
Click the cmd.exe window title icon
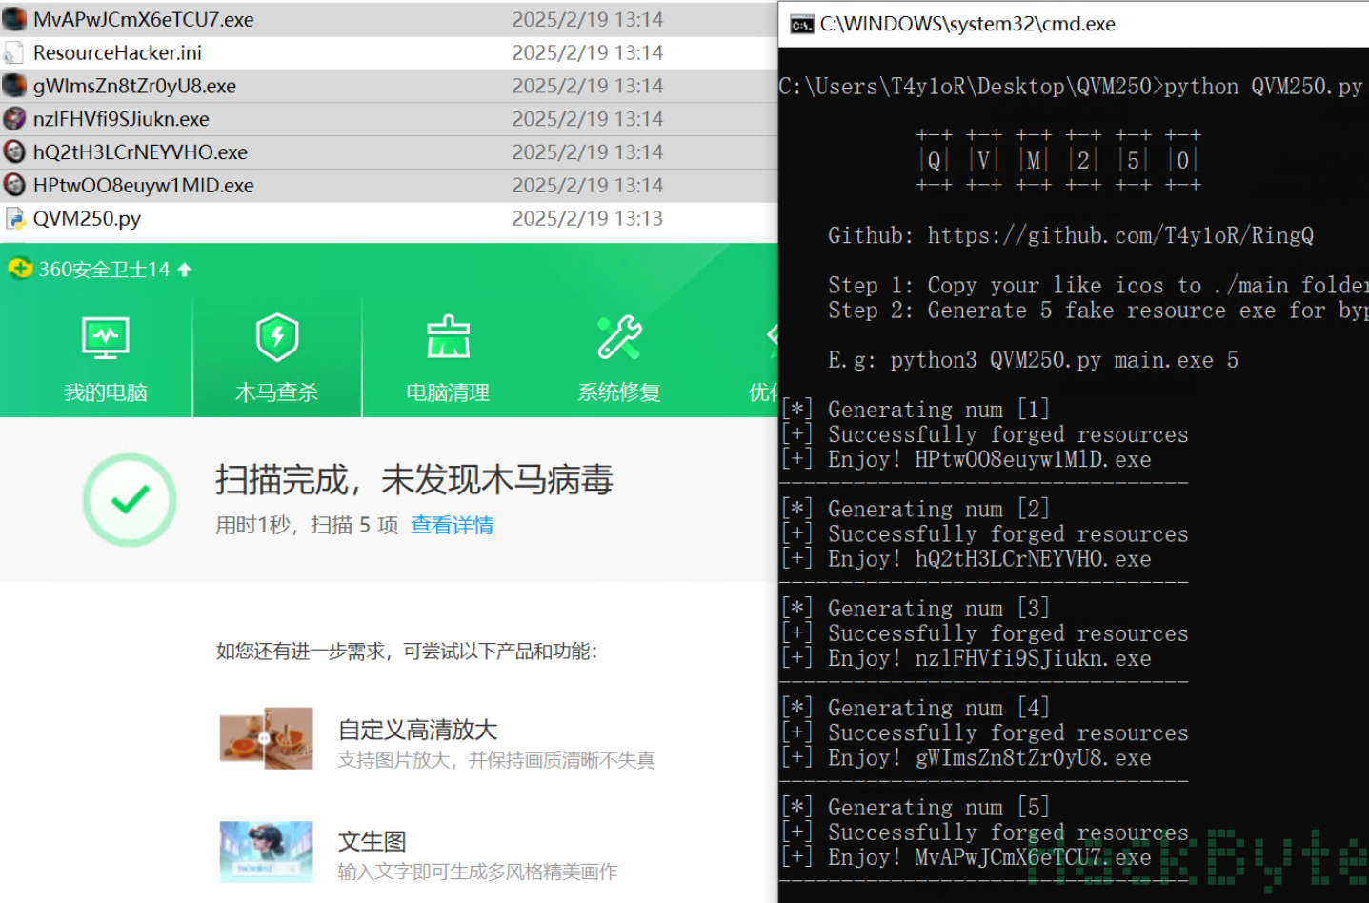pos(802,24)
